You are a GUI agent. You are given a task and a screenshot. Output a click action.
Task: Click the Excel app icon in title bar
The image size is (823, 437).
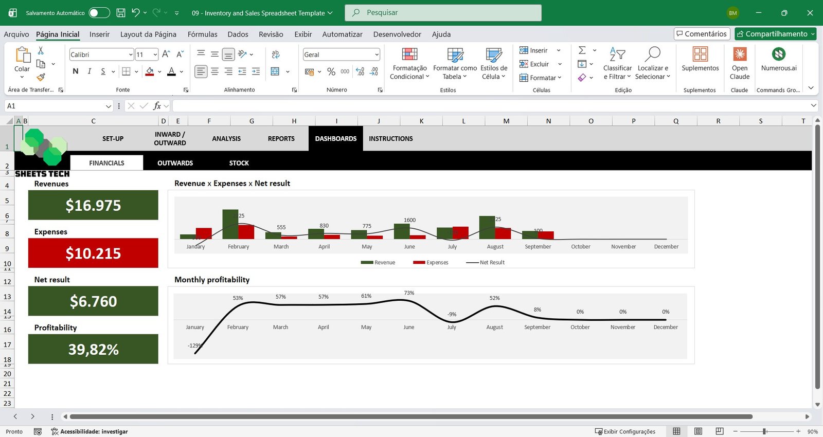13,13
